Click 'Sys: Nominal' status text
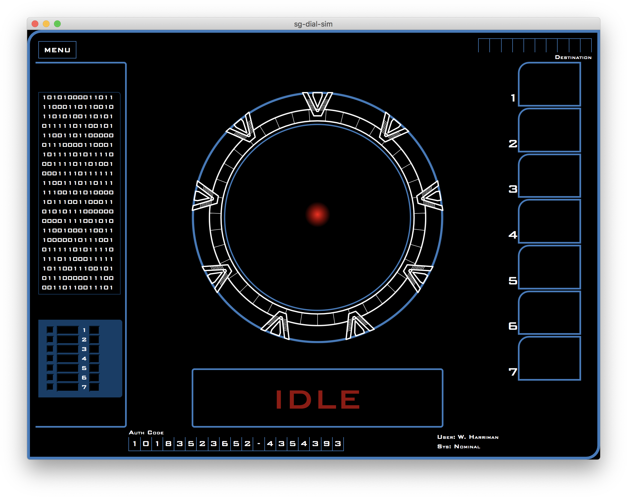The image size is (627, 497). tap(459, 446)
